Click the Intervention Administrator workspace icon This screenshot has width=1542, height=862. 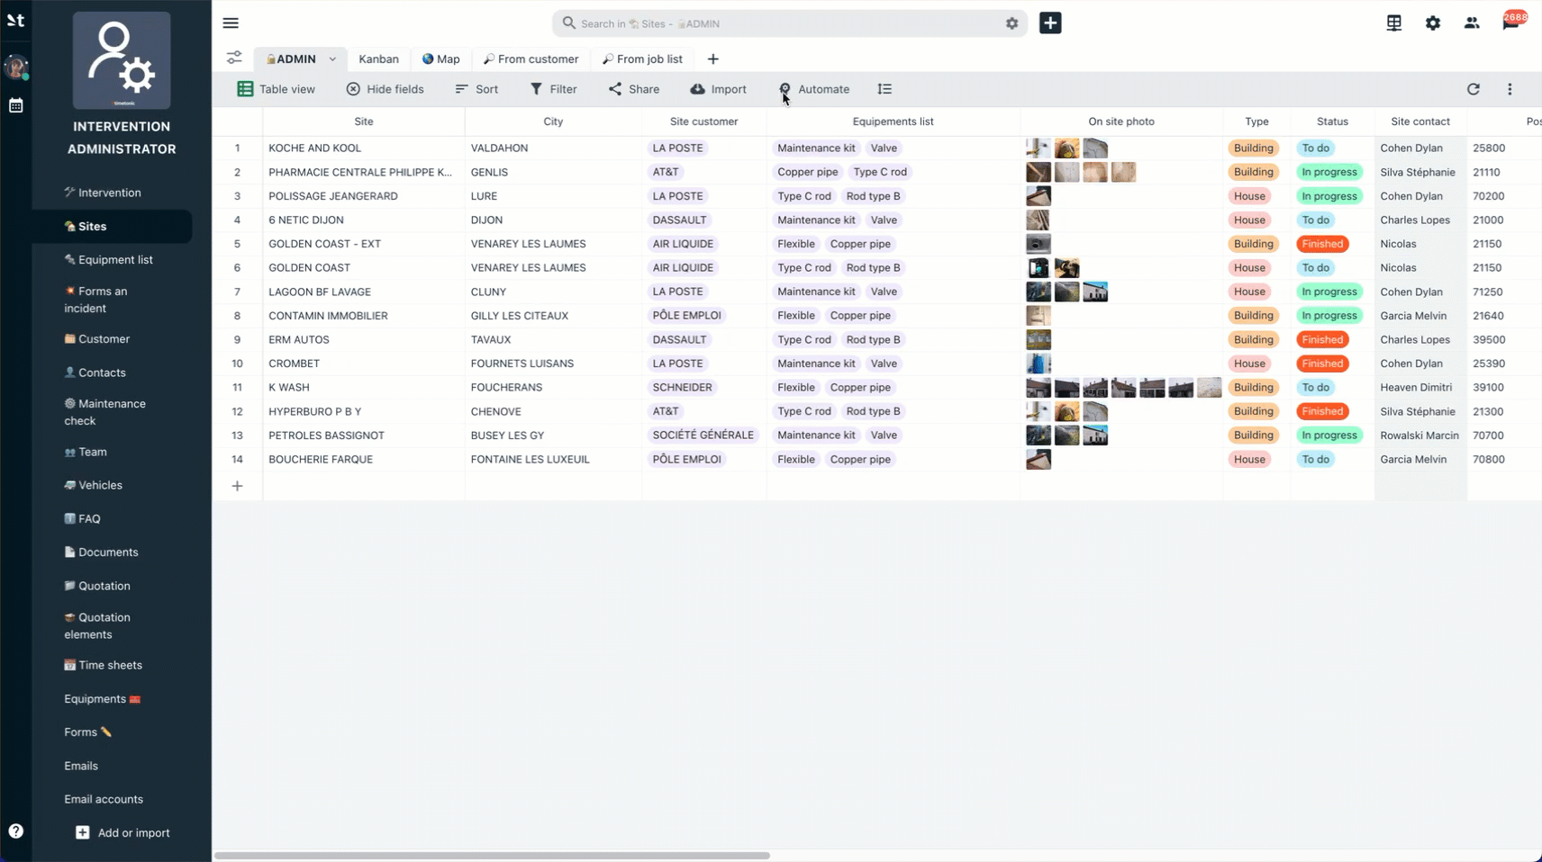(x=122, y=60)
